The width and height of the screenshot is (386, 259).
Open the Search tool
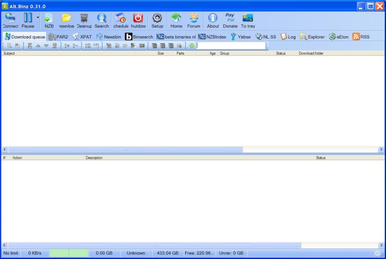[x=101, y=20]
